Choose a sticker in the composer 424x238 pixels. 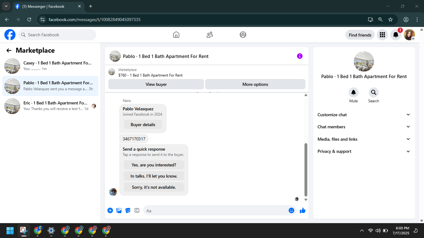click(128, 210)
